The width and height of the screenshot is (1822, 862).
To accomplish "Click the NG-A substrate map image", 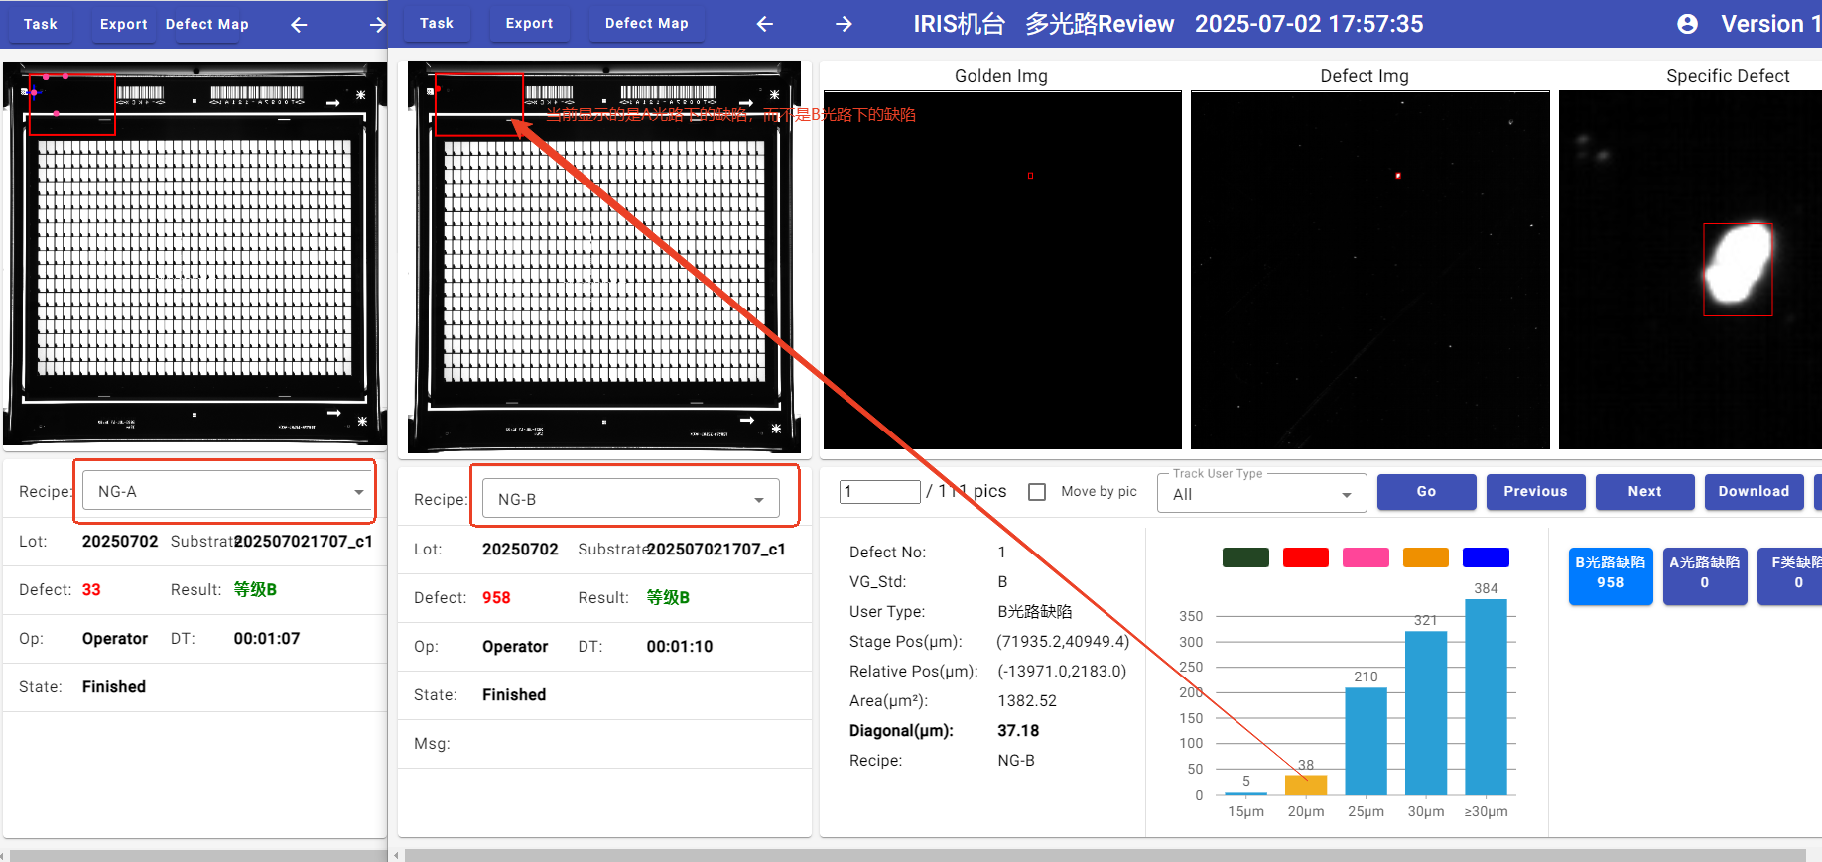I will click(x=195, y=254).
